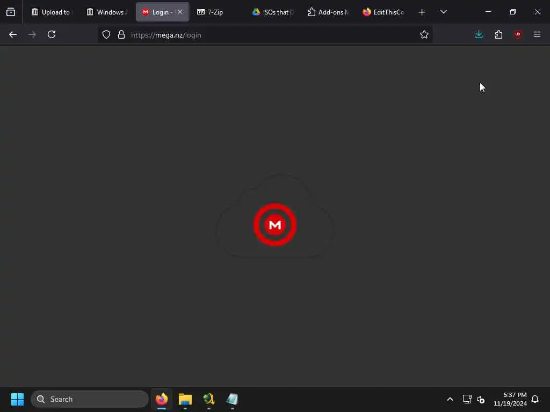This screenshot has width=550, height=412.
Task: Switch to the 'Upload to' tab
Action: 51,12
